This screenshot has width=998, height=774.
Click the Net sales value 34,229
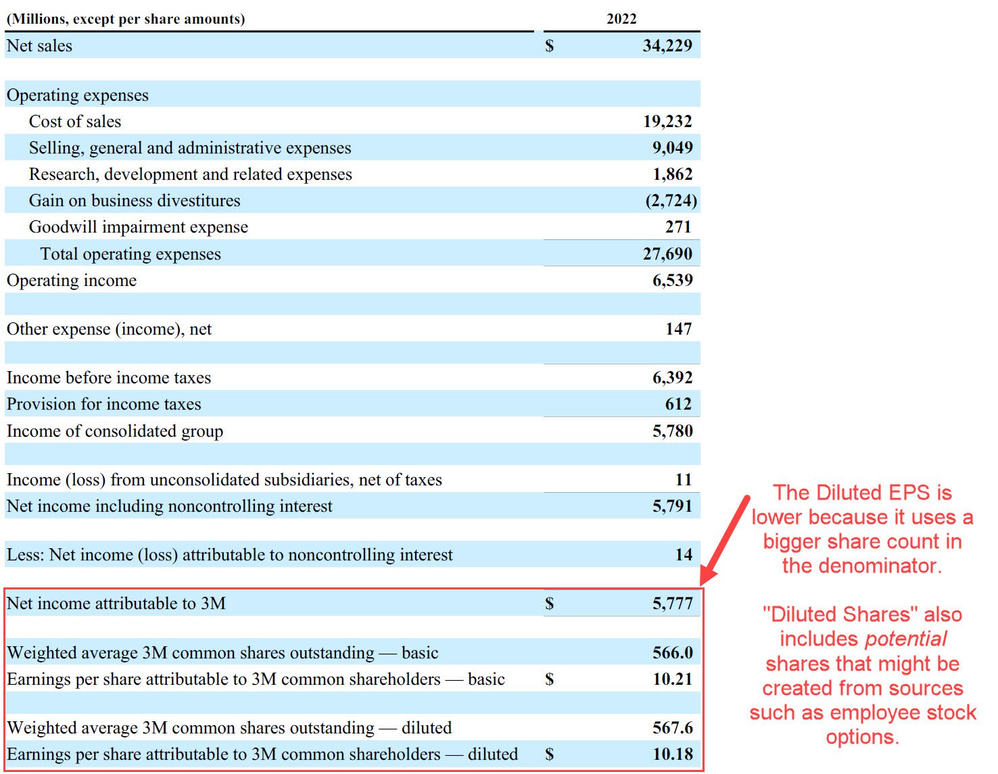[667, 46]
